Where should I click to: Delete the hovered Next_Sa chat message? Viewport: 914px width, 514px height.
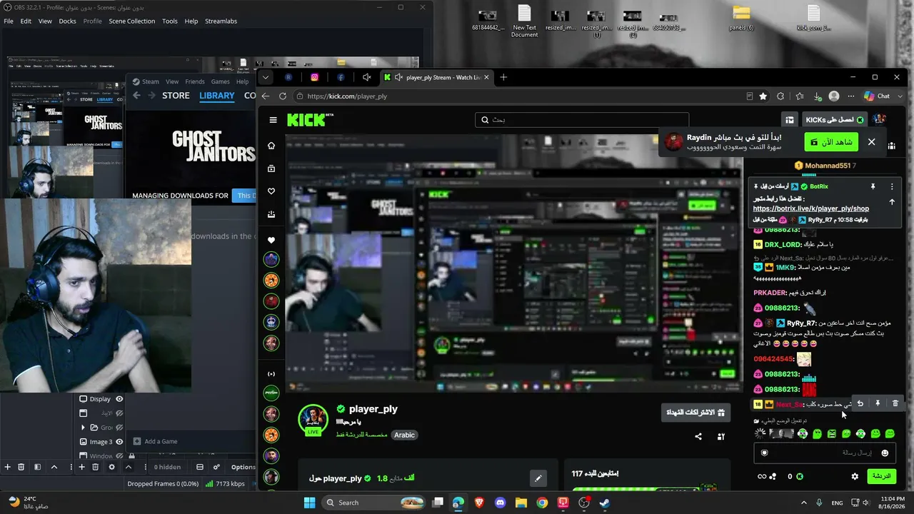tap(895, 403)
